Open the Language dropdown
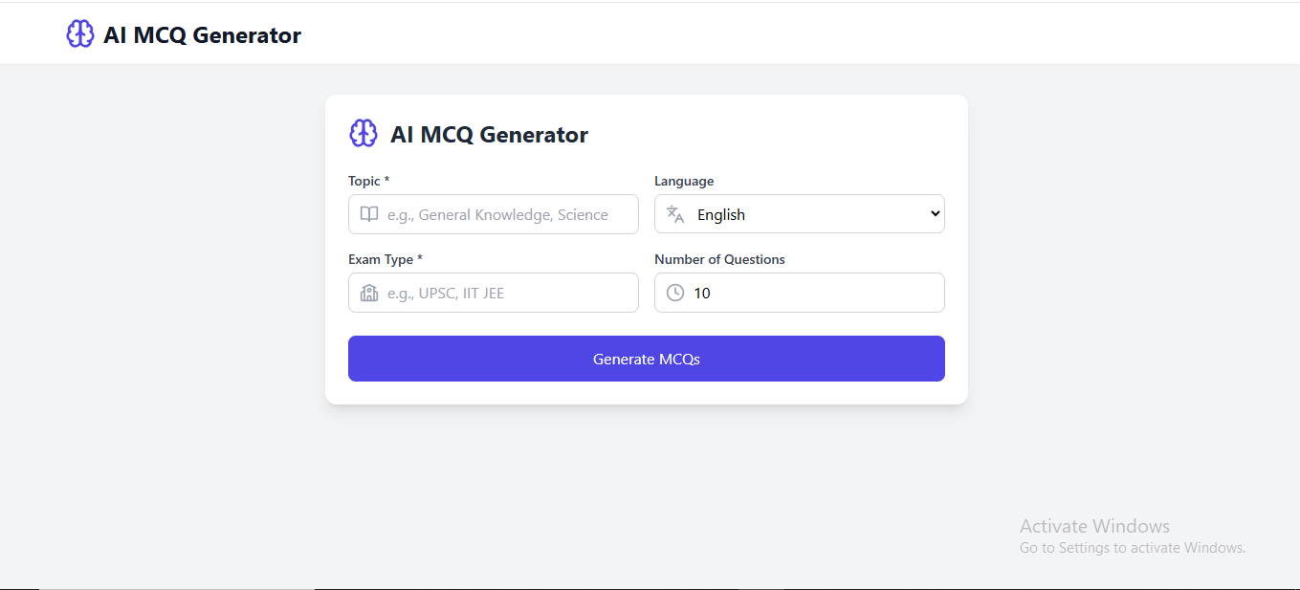This screenshot has height=590, width=1300. (x=799, y=213)
